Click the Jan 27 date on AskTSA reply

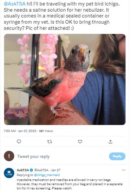[56, 170]
